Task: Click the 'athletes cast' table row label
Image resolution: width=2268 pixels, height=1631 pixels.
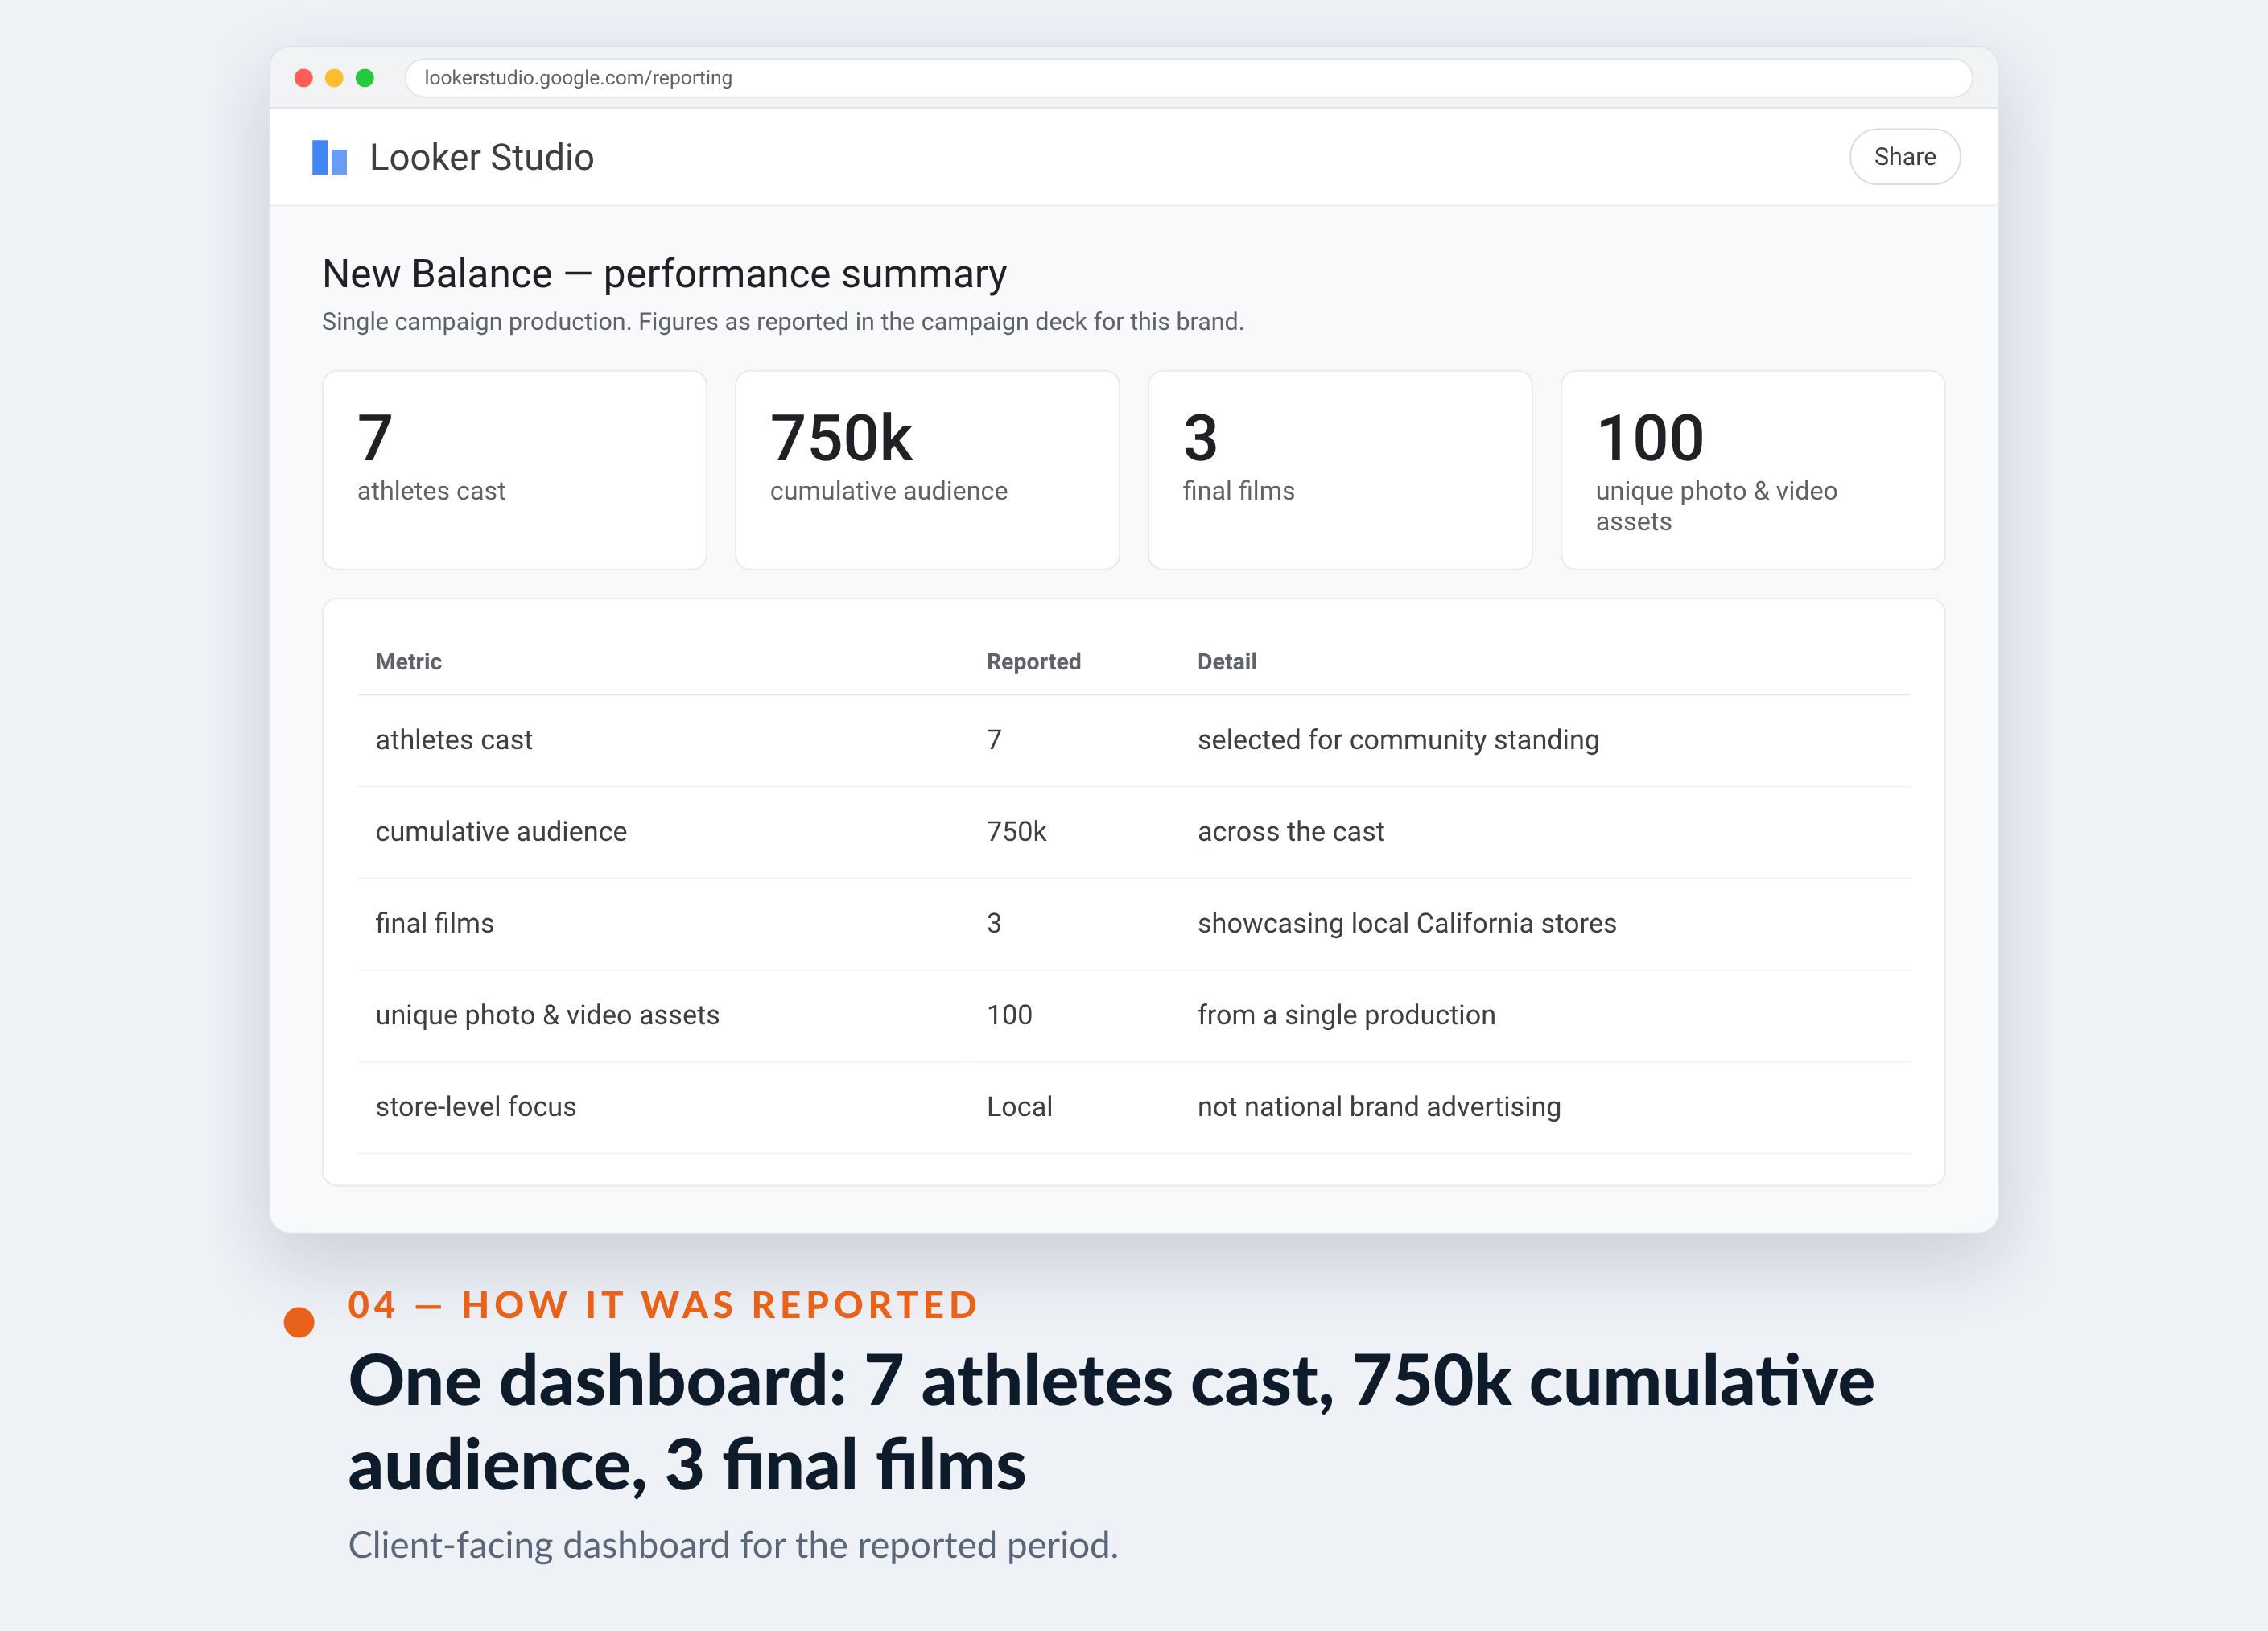Action: point(454,740)
